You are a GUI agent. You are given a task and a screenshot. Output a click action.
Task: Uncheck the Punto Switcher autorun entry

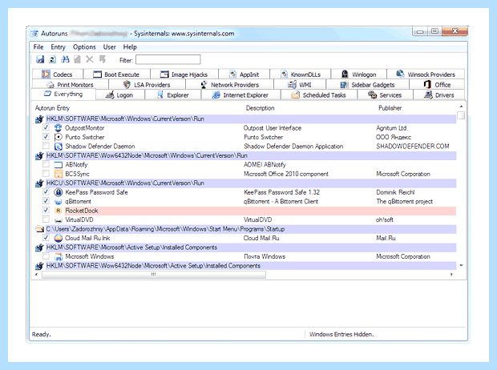coord(46,136)
